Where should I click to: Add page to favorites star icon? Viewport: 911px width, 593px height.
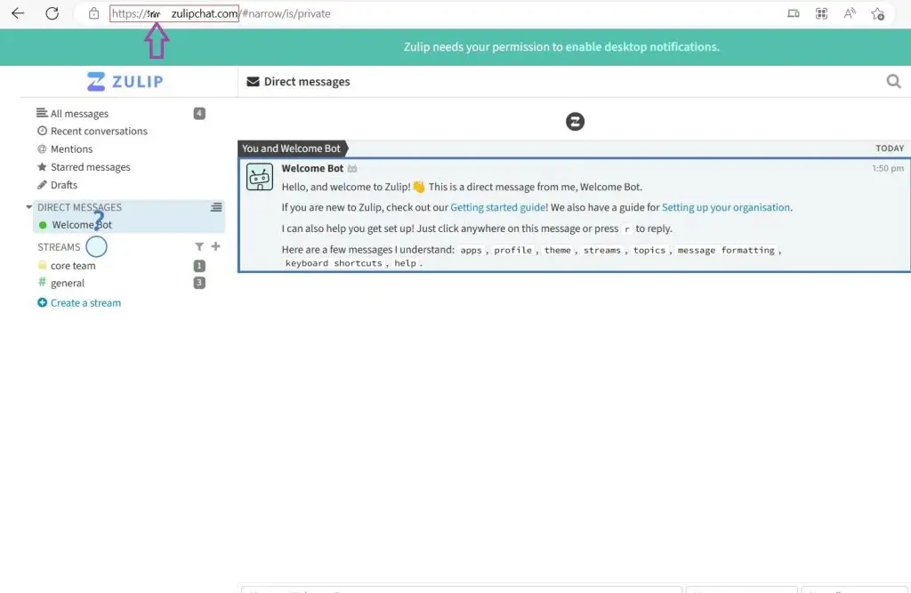(877, 13)
